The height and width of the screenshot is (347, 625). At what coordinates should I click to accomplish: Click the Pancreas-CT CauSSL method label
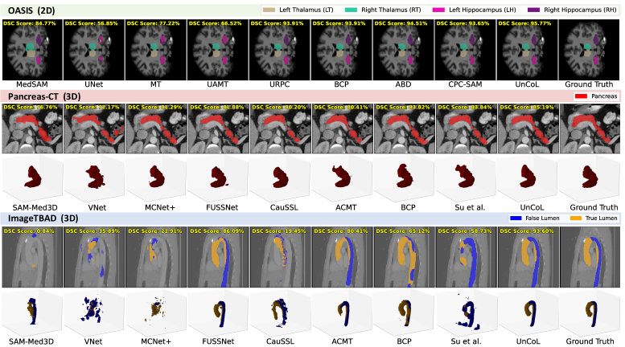tap(284, 207)
